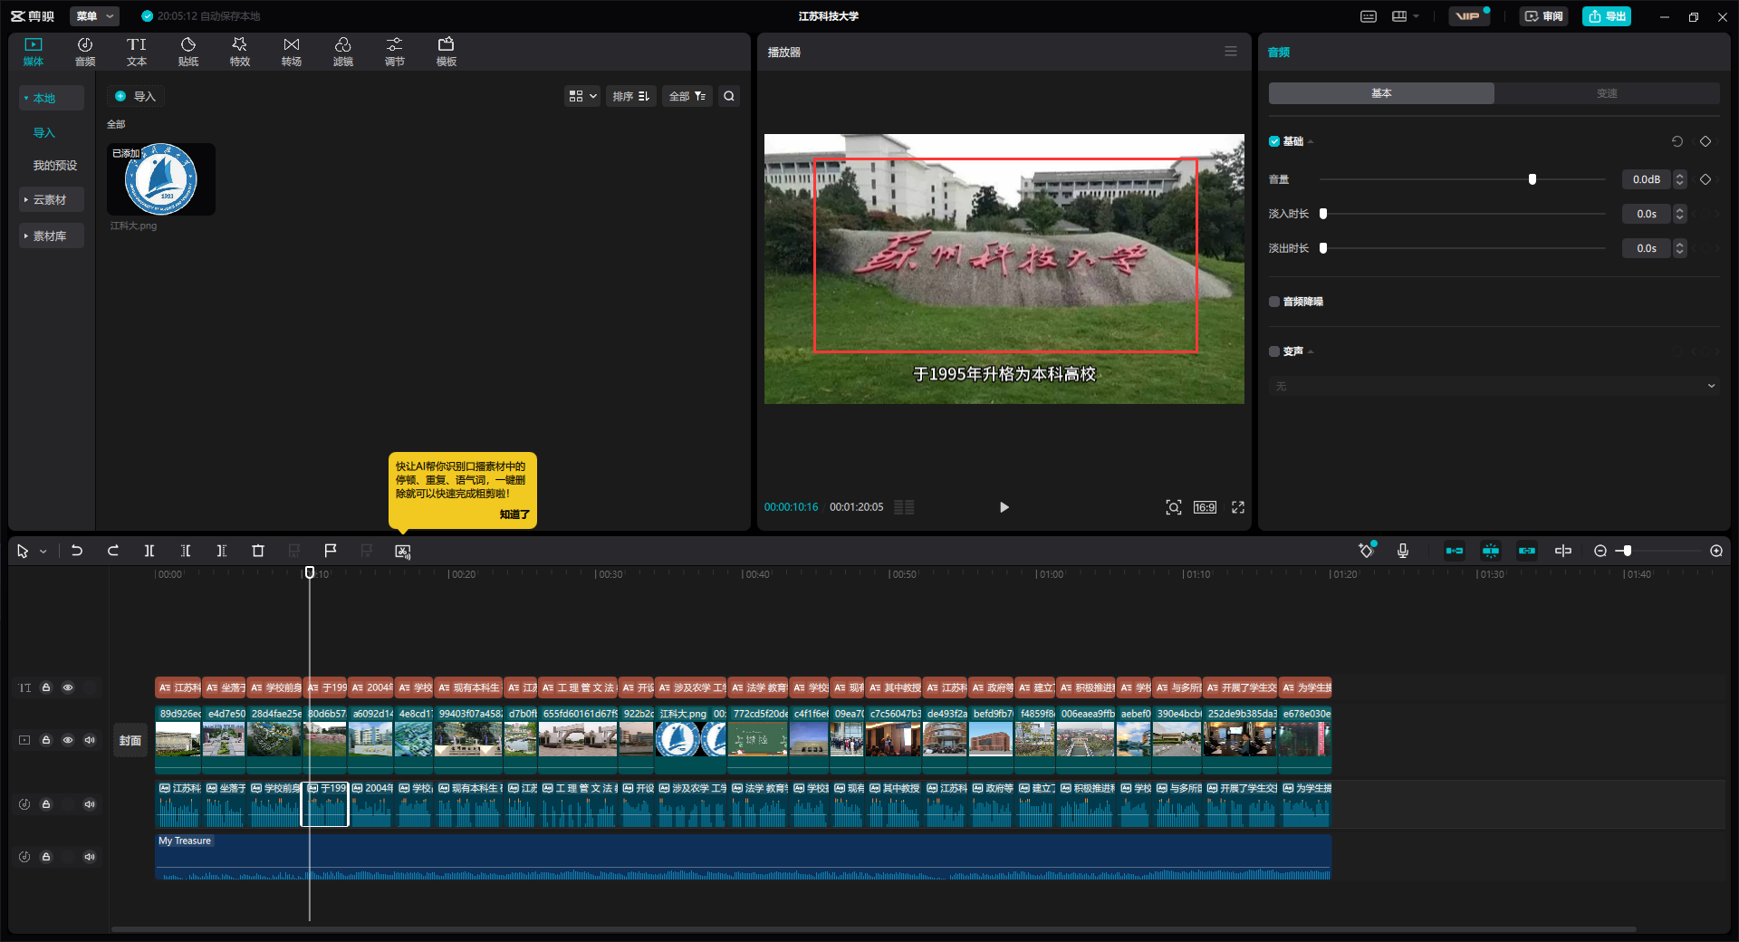
Task: Change the 16:9 aspect ratio
Action: (x=1205, y=507)
